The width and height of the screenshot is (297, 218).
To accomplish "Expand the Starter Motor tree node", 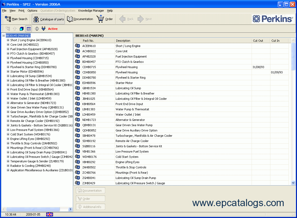I will coord(8,72).
